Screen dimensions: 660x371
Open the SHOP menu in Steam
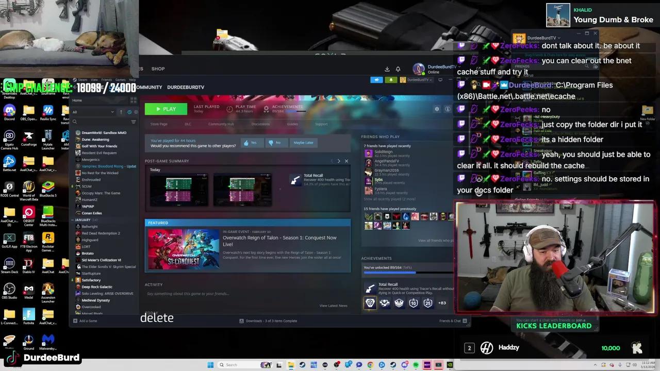pos(158,69)
